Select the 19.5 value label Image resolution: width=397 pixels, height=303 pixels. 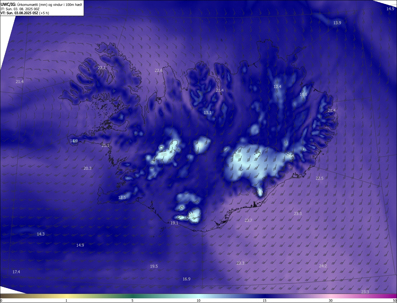click(154, 266)
